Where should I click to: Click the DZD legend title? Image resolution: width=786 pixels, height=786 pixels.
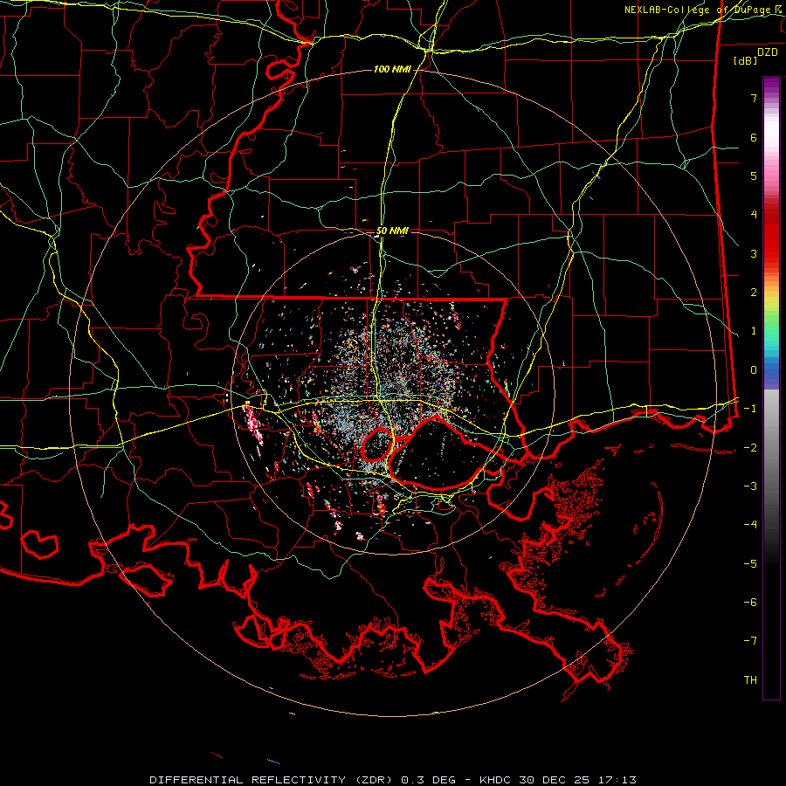[x=768, y=52]
